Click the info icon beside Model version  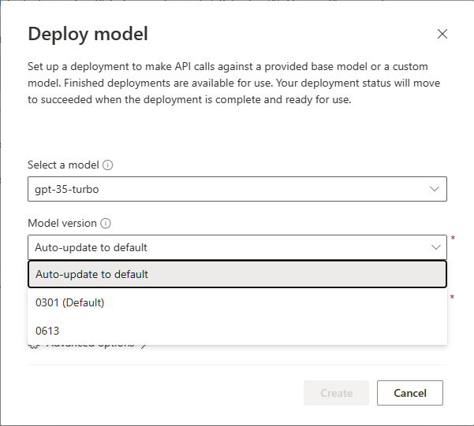pyautogui.click(x=106, y=224)
